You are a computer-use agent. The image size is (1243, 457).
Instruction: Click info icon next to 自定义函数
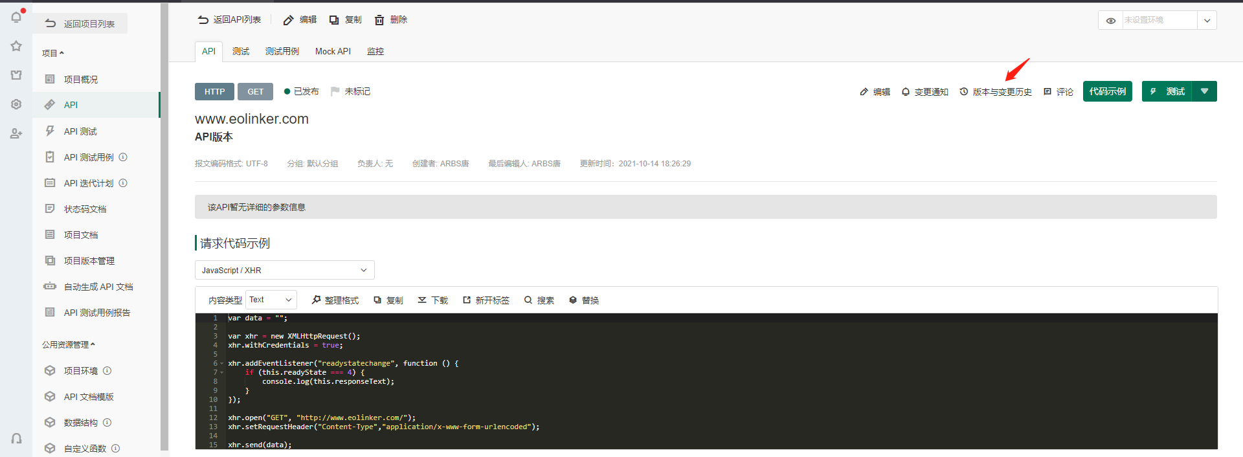point(116,449)
